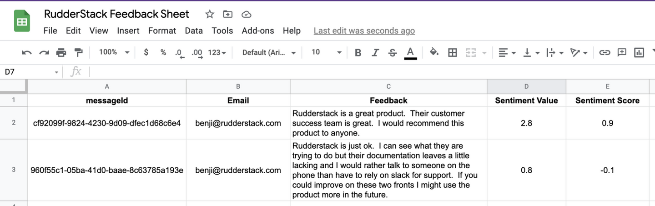Viewport: 655px width, 206px height.
Task: Open the font Default (Ari... dropdown
Action: tap(269, 53)
